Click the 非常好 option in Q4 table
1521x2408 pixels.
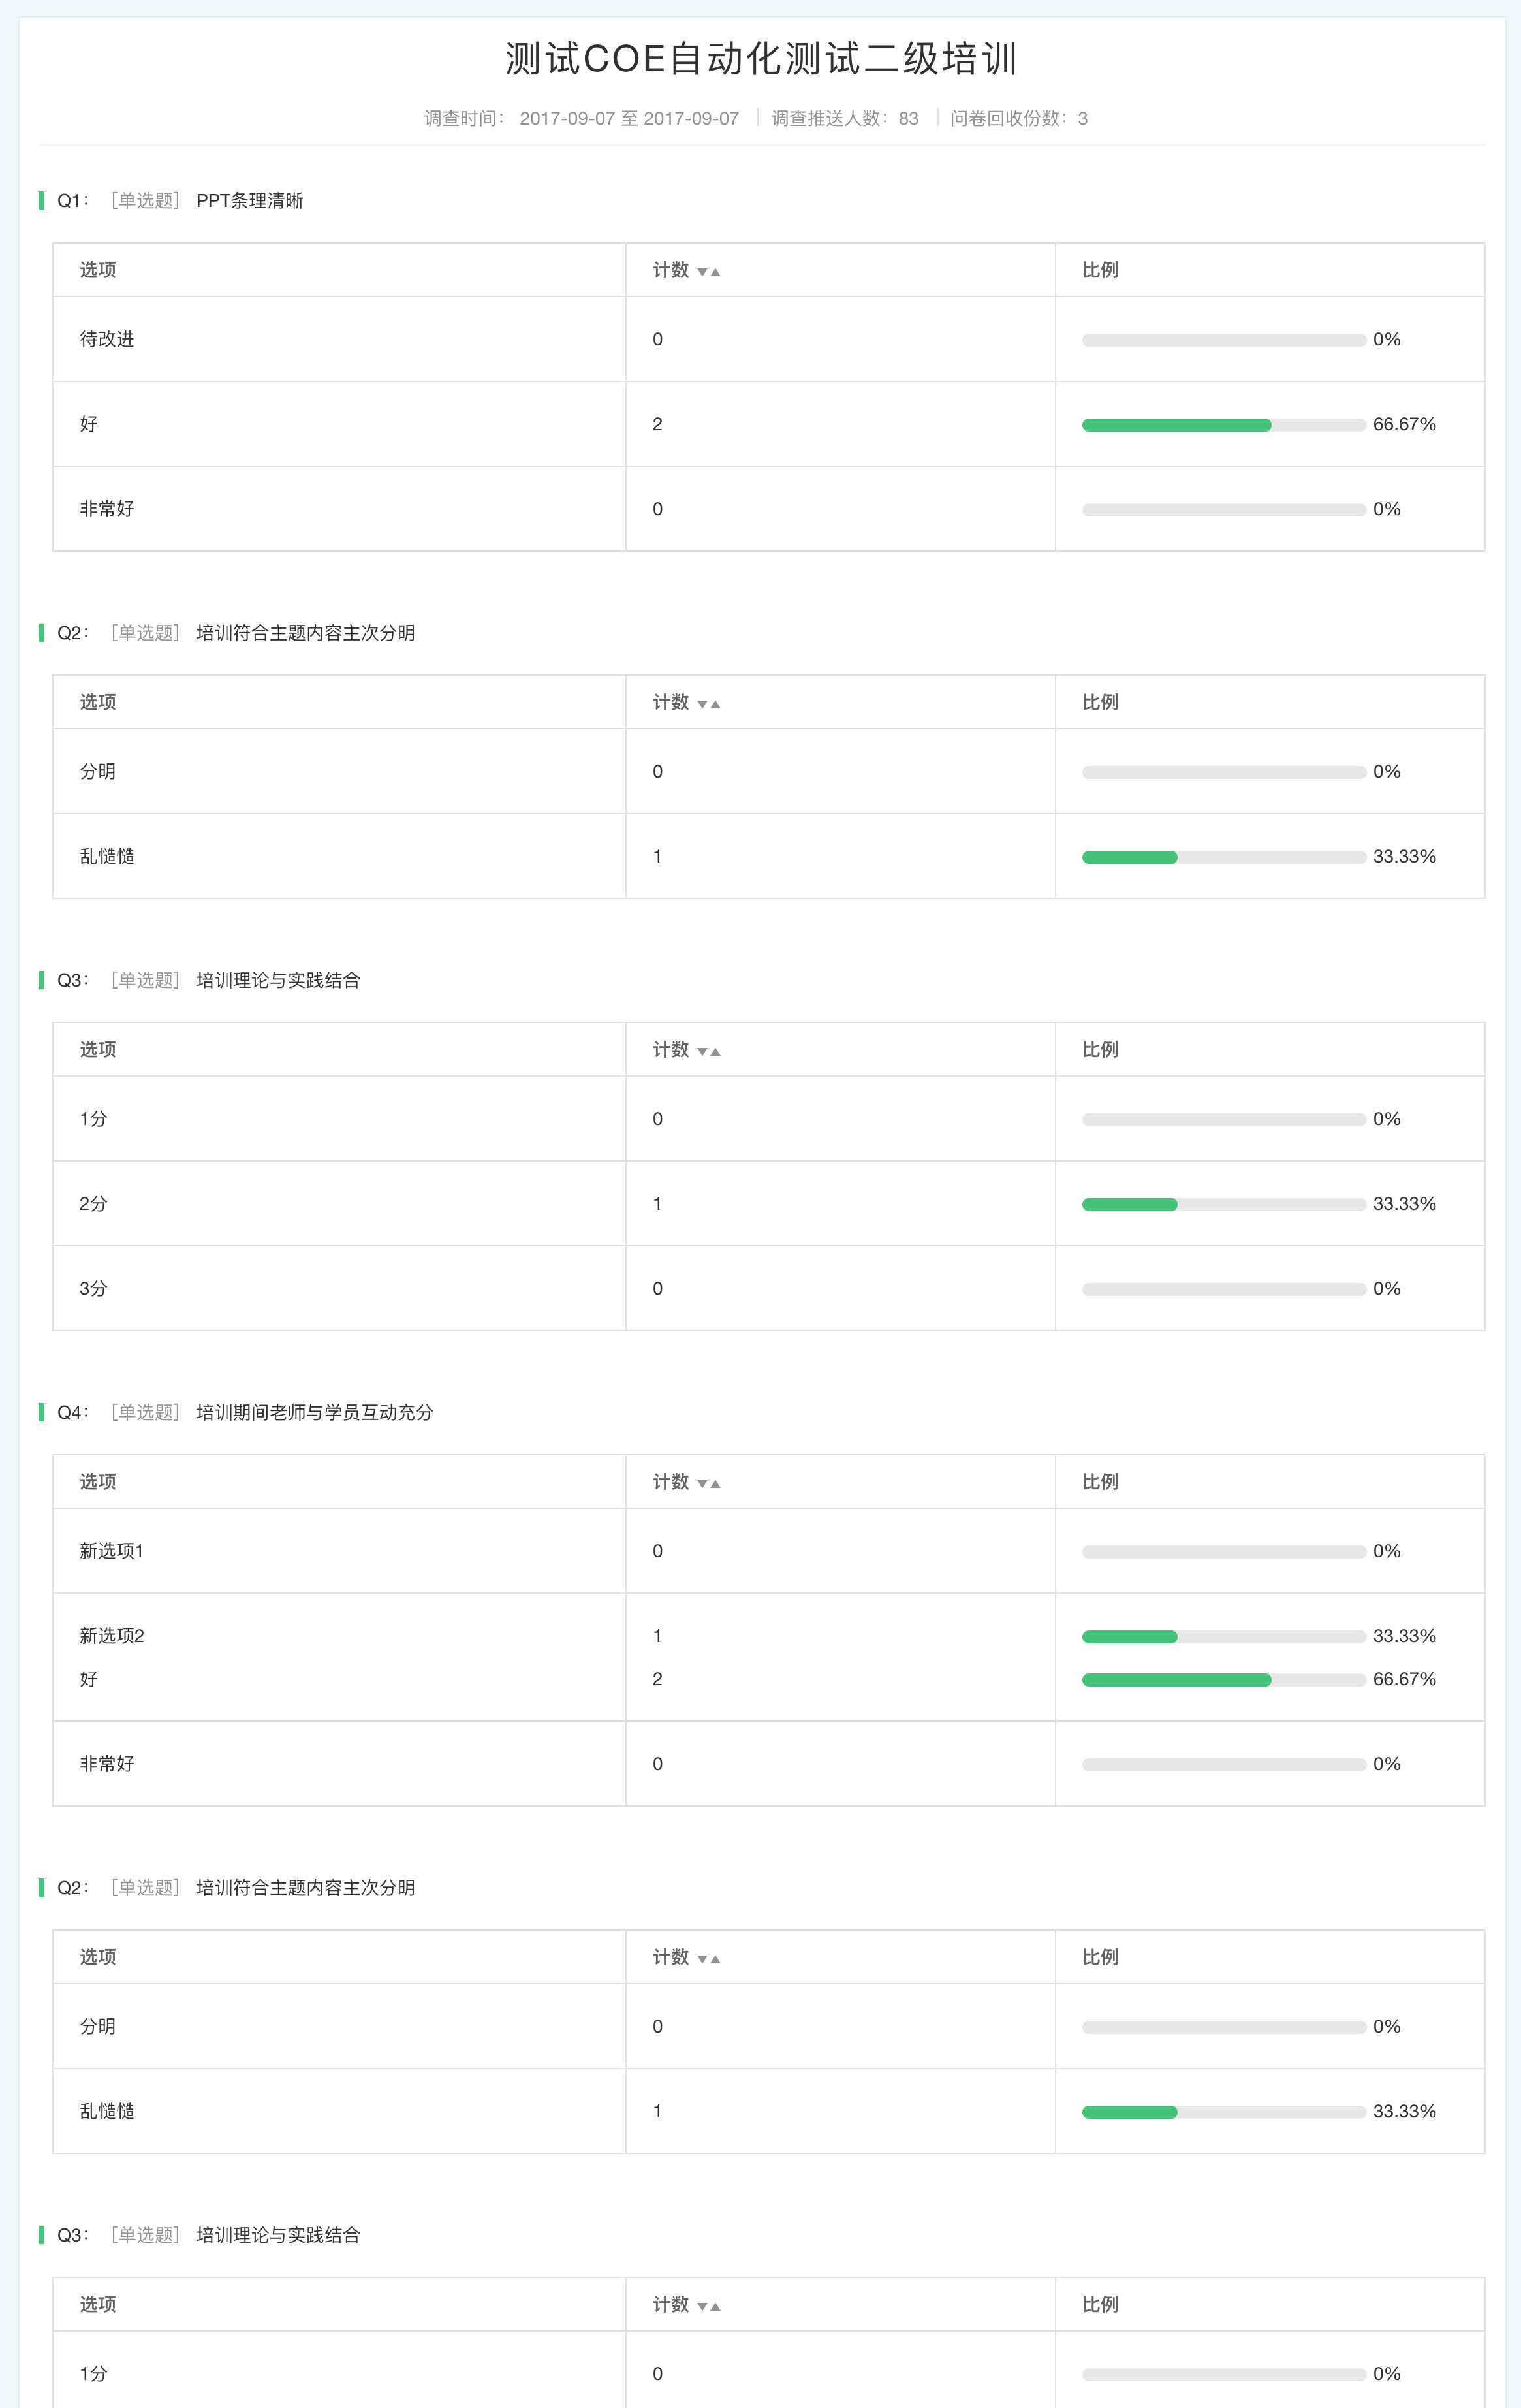click(x=107, y=1764)
